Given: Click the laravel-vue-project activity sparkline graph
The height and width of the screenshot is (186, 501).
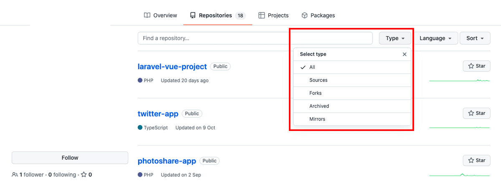Looking at the screenshot, I should (459, 80).
